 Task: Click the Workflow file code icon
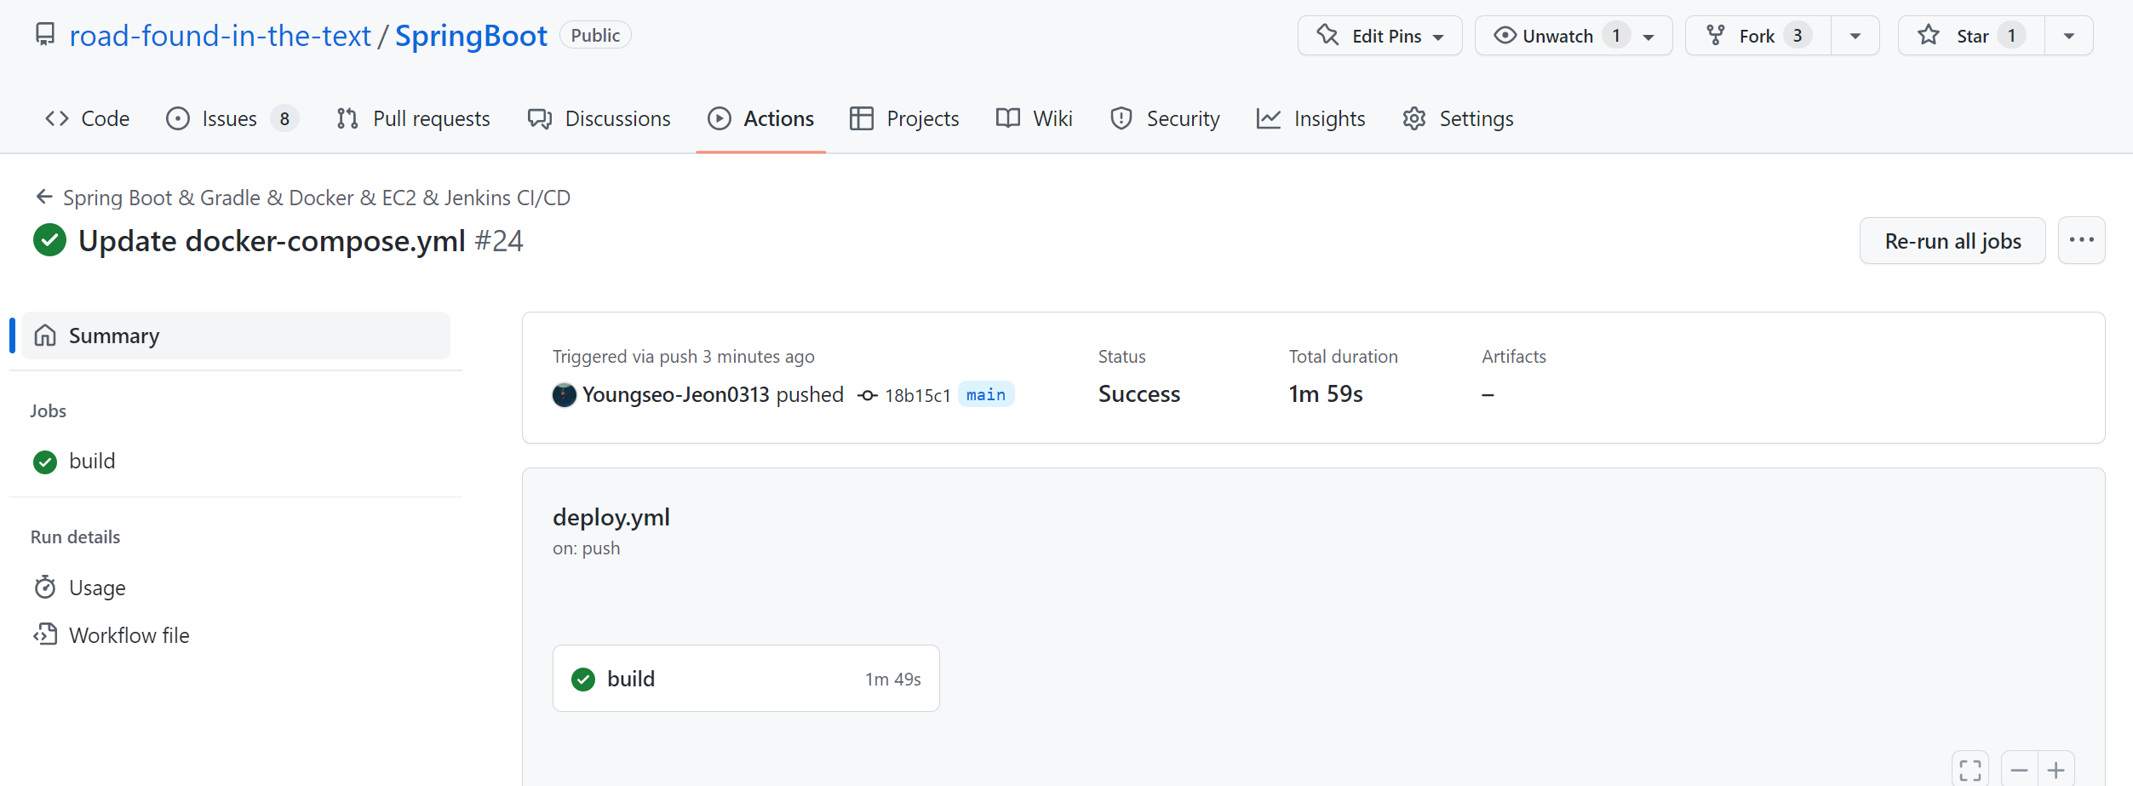coord(45,634)
